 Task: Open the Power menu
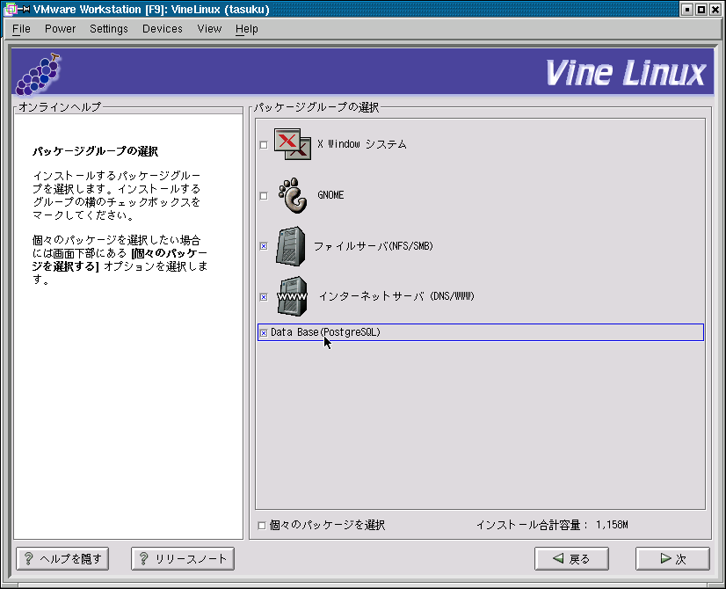(x=60, y=29)
